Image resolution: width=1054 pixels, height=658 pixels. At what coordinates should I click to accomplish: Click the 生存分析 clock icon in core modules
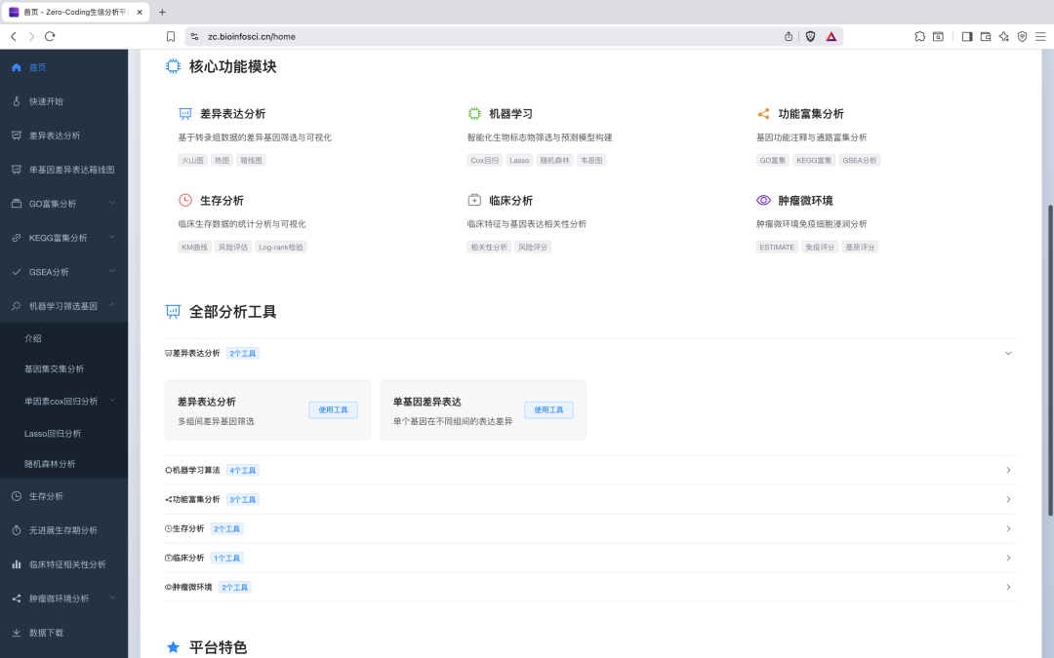[x=185, y=200]
